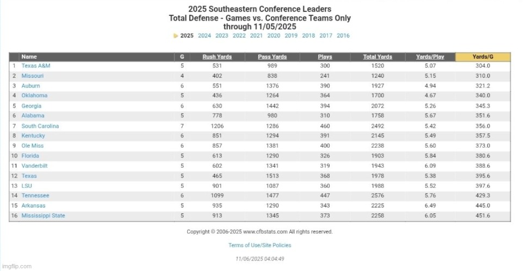Go to the 2016 season stats

pos(343,36)
